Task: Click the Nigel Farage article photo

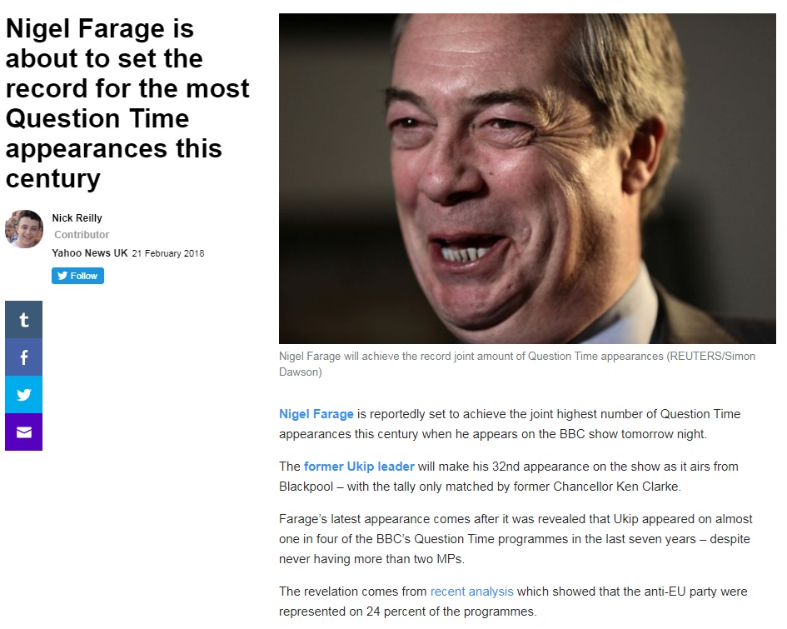Action: (527, 179)
